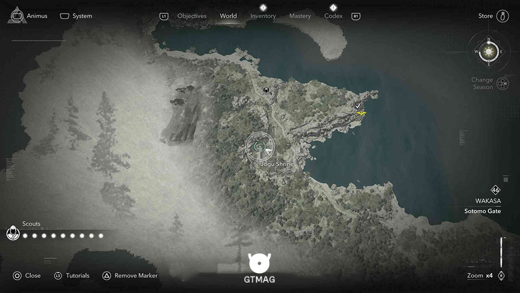Click the Scouts hooded icon

tap(13, 233)
